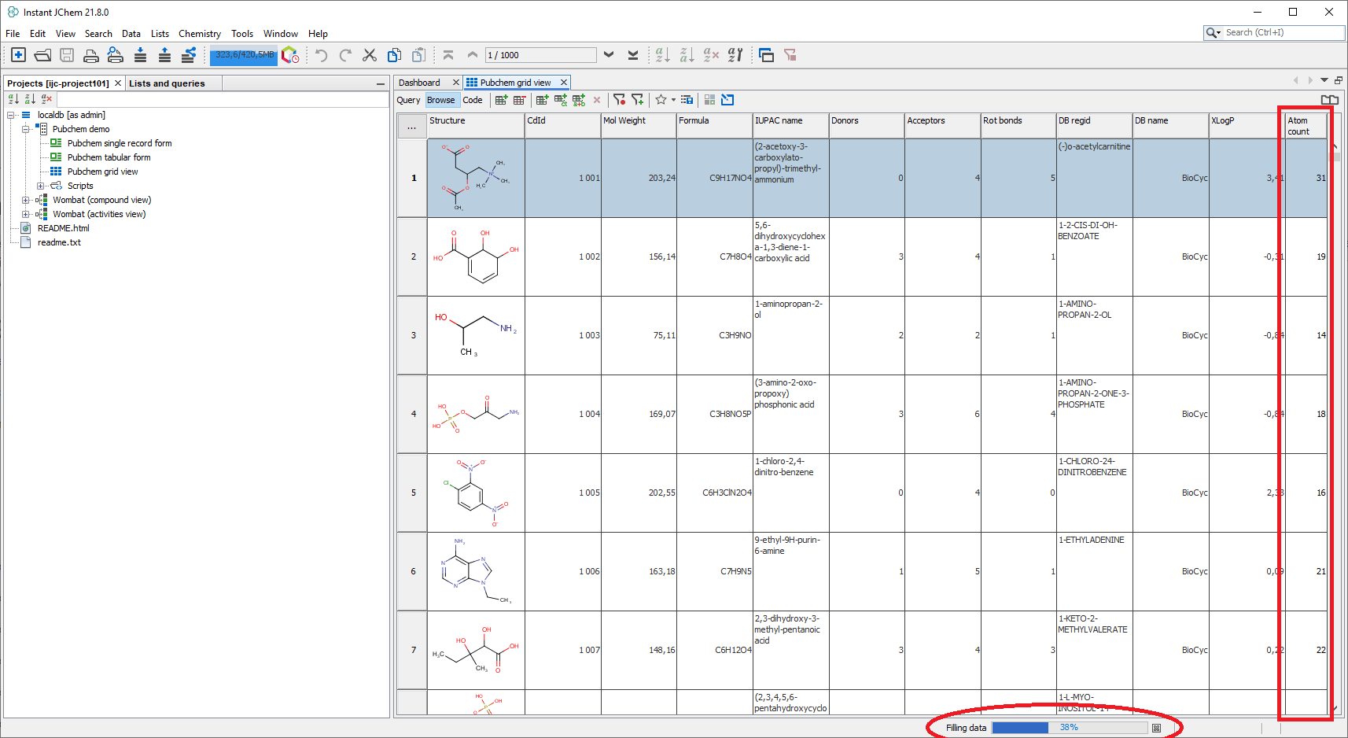Screen dimensions: 1348x738
Task: Click the Cut scissors icon
Action: point(370,55)
